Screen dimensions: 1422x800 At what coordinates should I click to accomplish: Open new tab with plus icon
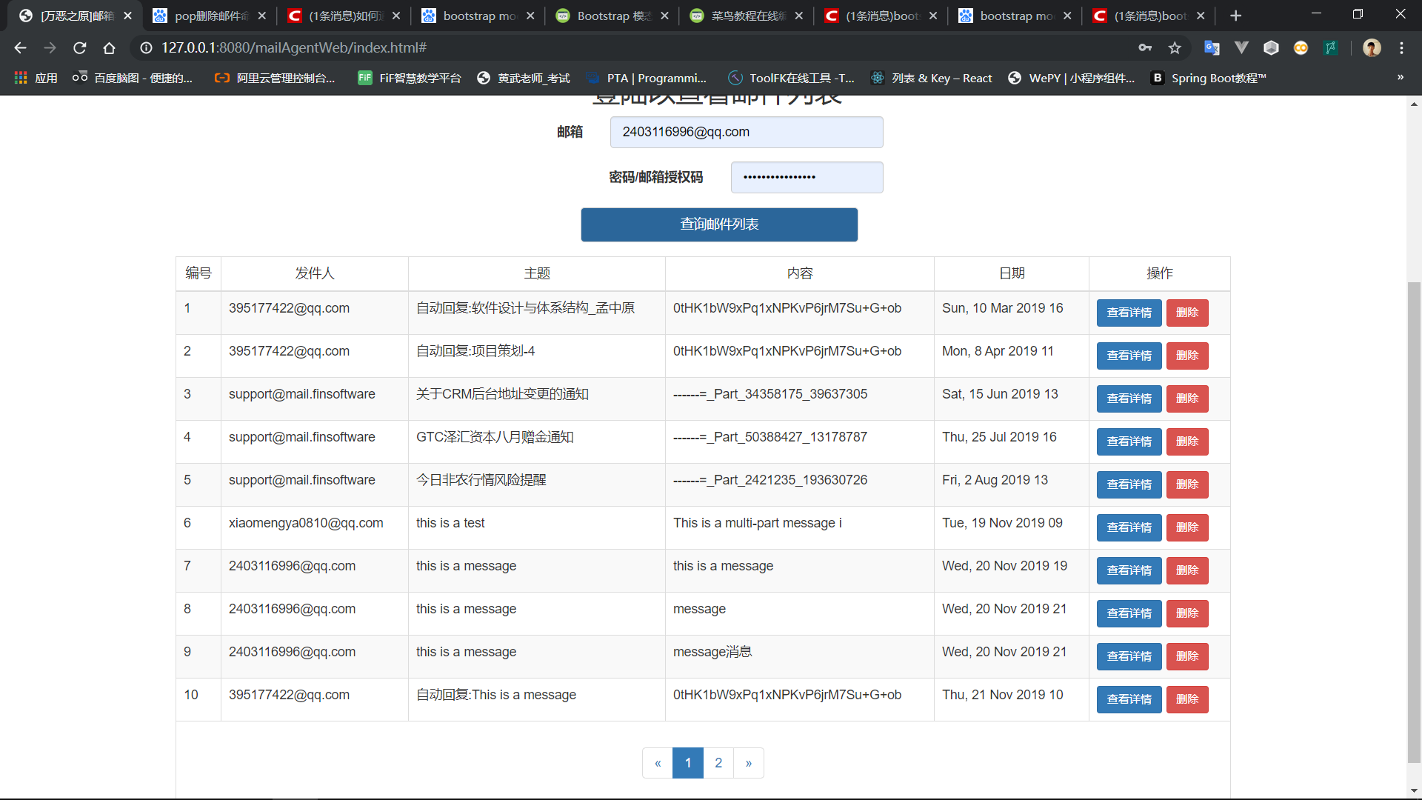(x=1235, y=16)
